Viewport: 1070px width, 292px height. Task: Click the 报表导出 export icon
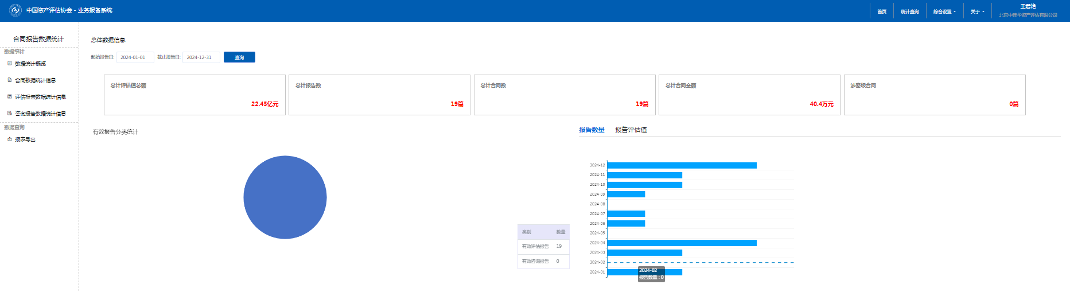pyautogui.click(x=10, y=139)
